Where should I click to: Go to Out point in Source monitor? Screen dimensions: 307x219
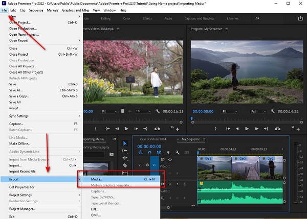click(145, 129)
